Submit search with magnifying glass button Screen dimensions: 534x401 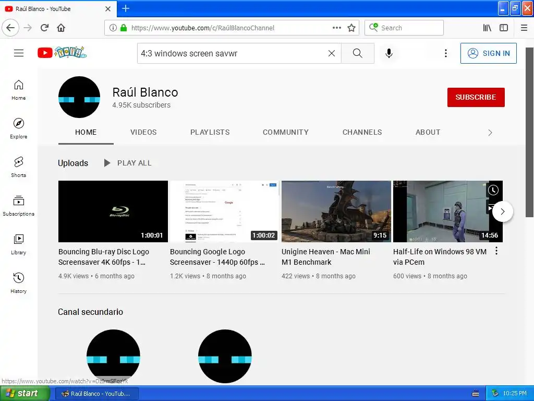pos(358,53)
